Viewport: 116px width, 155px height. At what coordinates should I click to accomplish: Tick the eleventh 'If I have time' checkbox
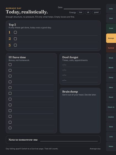coord(10,122)
